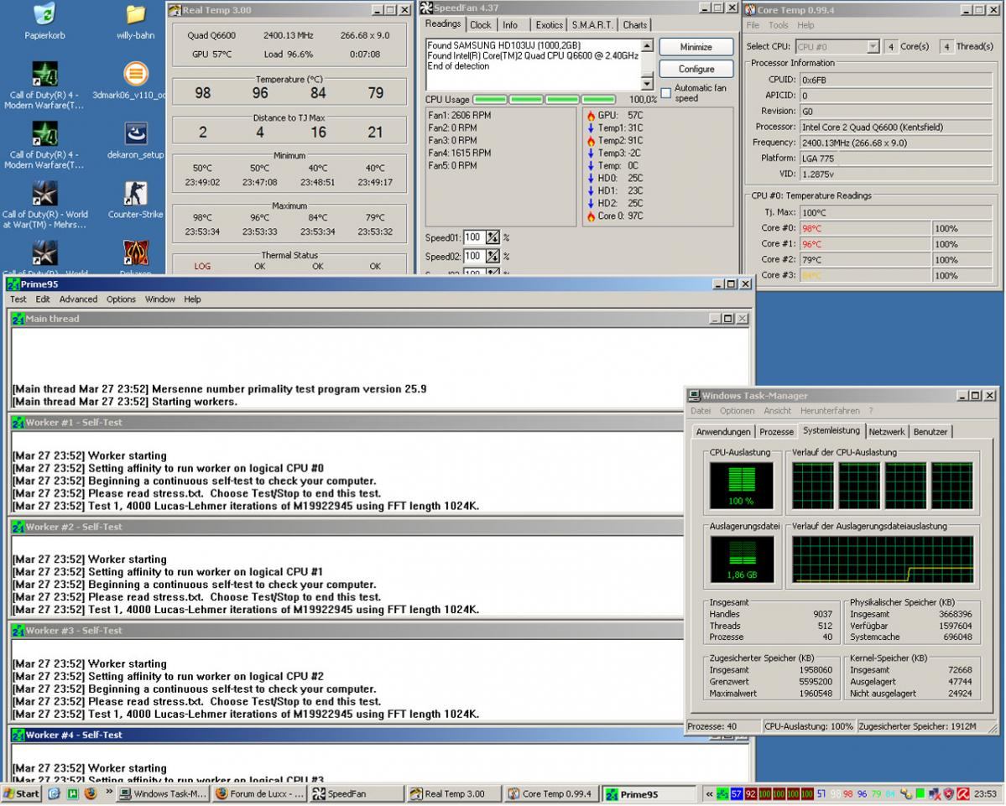Click the Worker #1 Self-Test window icon
The image size is (1006, 806).
click(18, 423)
